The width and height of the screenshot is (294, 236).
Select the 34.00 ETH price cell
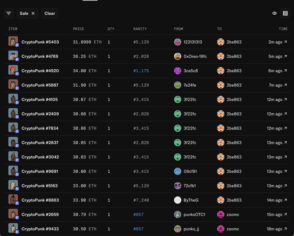[85, 71]
